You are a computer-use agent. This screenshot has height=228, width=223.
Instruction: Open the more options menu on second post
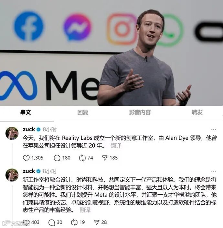point(213,171)
